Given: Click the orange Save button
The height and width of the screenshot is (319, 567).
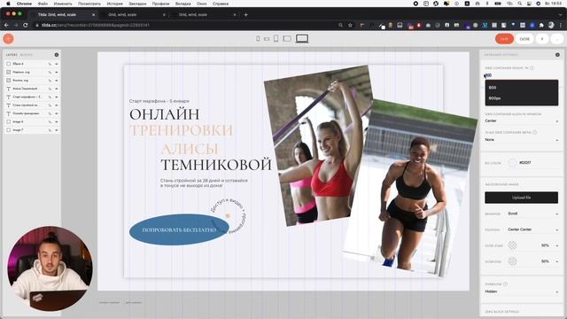Looking at the screenshot, I should 504,39.
